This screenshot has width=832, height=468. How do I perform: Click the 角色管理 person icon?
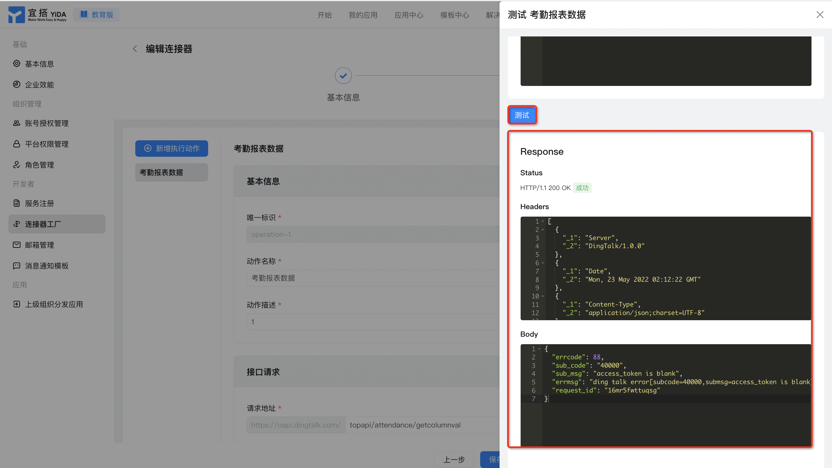(16, 165)
